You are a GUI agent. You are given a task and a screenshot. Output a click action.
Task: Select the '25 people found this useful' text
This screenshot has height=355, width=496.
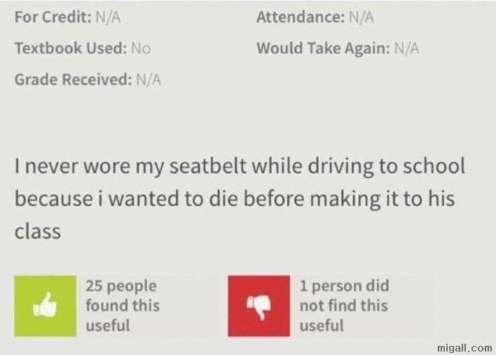click(x=123, y=306)
